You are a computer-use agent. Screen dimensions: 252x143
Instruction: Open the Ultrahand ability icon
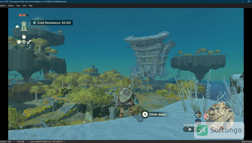[x=24, y=26]
